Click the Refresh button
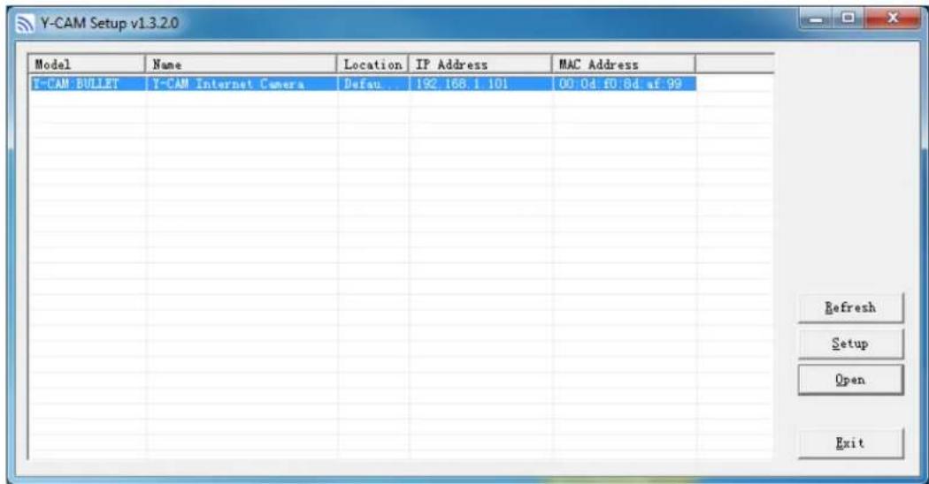 (x=850, y=307)
